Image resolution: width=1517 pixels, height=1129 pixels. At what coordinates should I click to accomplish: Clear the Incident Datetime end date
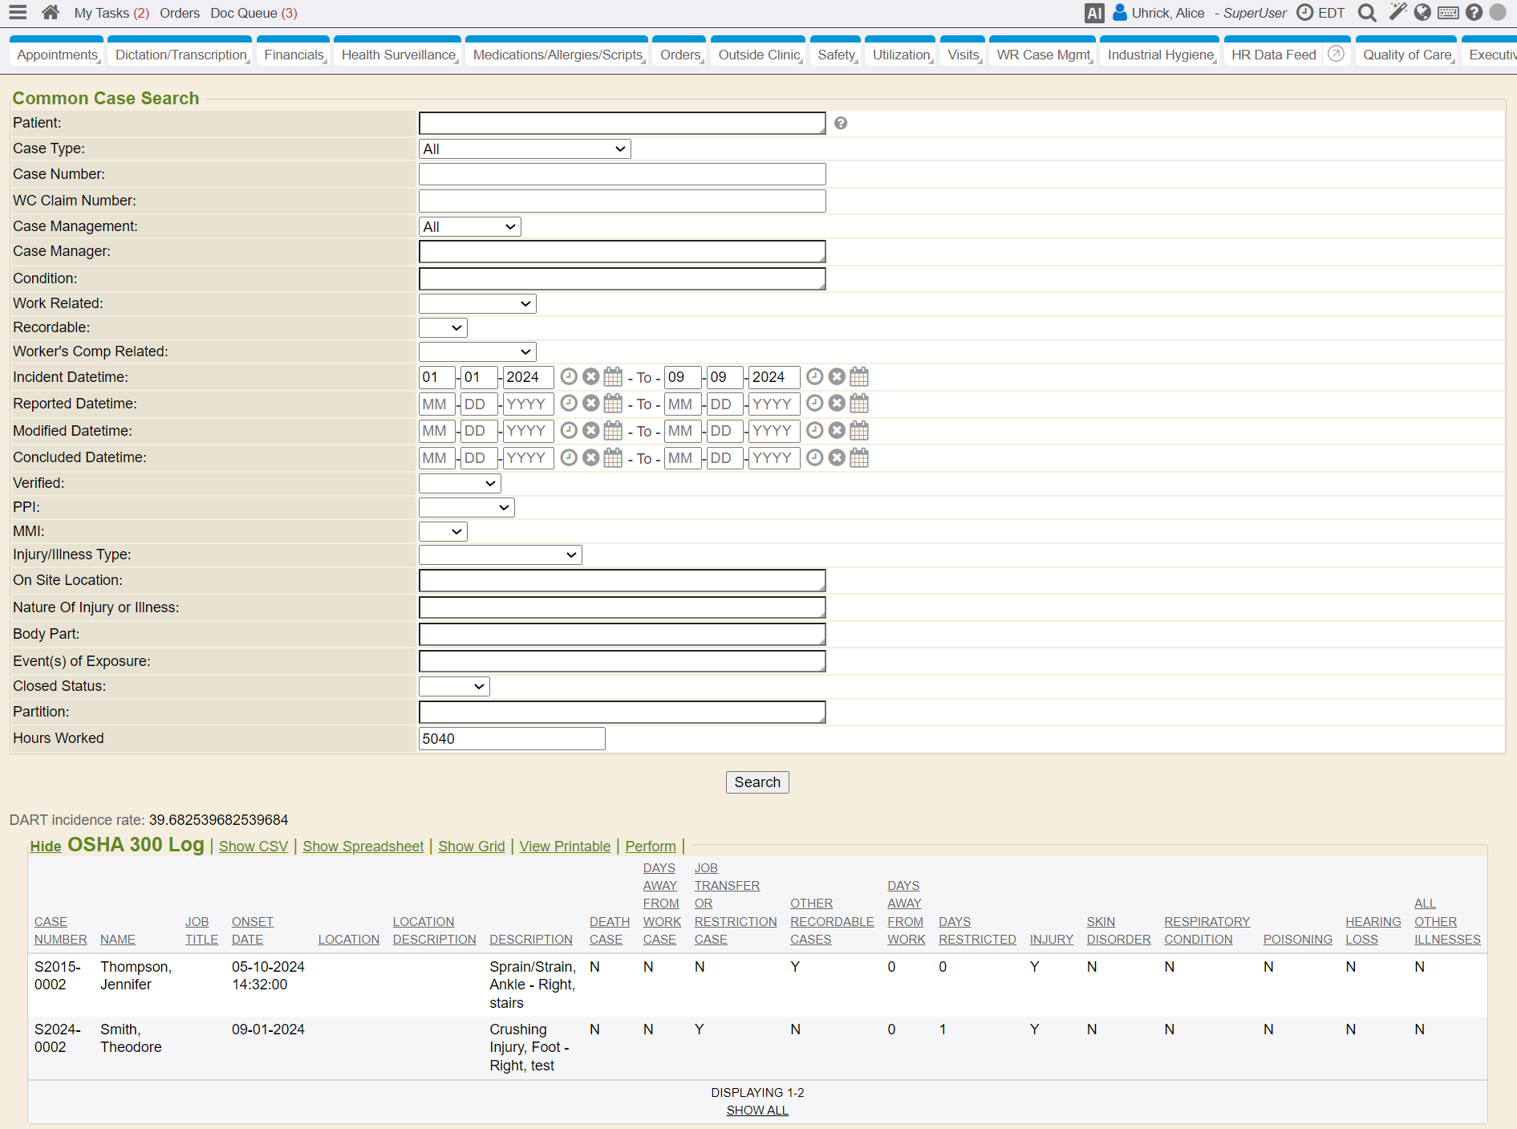pos(837,377)
